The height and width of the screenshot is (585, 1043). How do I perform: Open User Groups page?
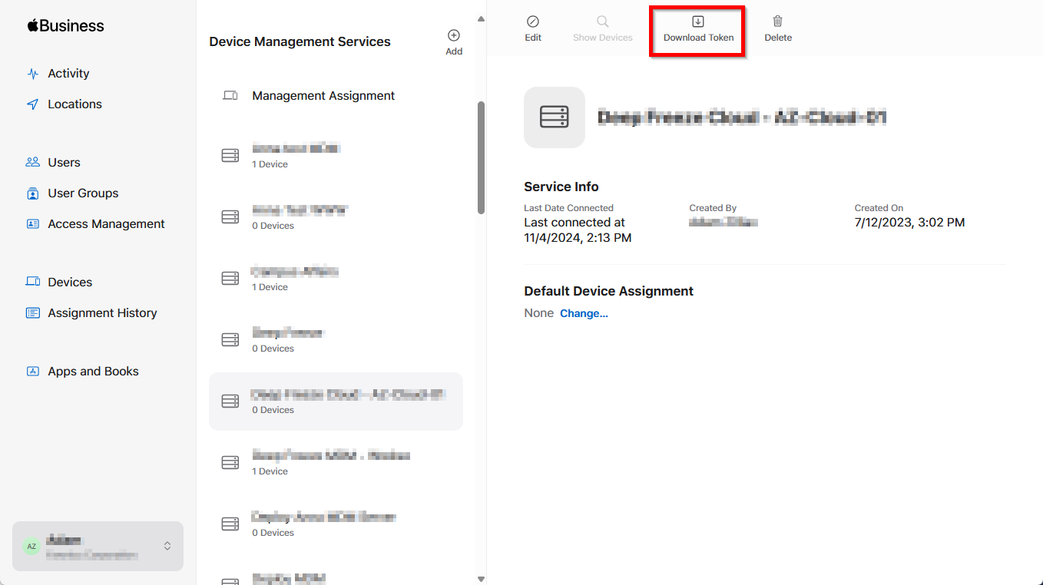(x=73, y=193)
